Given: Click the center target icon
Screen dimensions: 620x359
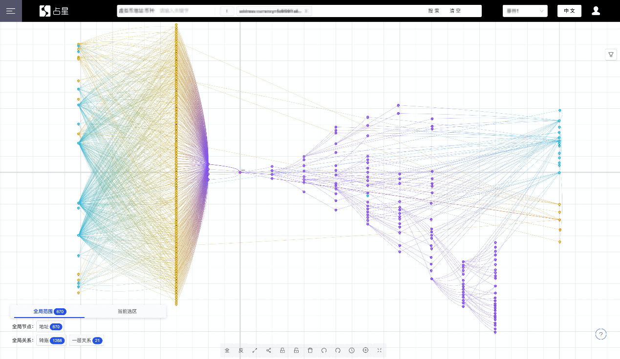Looking at the screenshot, I should (x=365, y=350).
